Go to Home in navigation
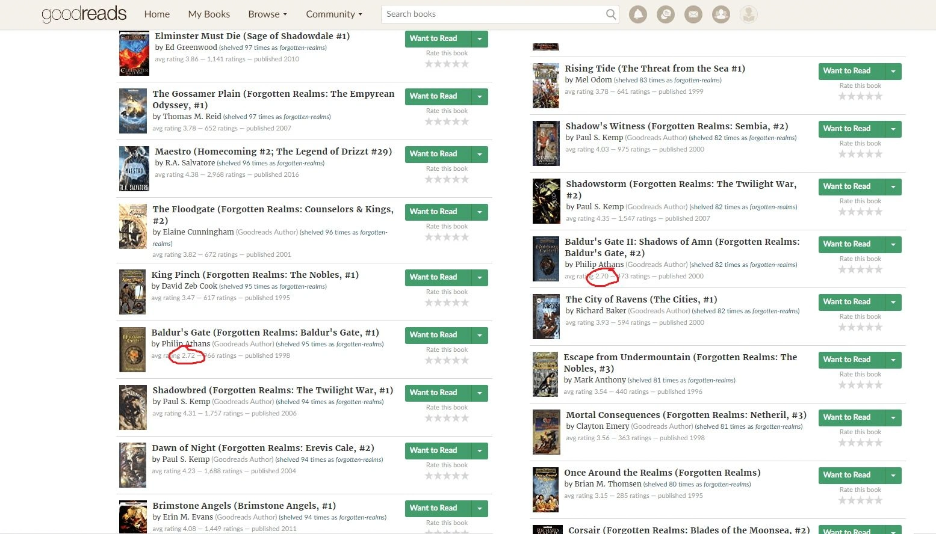 (157, 14)
